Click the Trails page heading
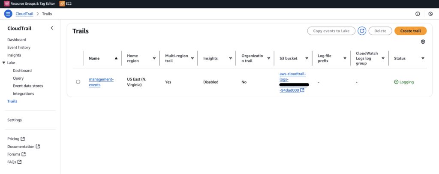 (x=81, y=31)
